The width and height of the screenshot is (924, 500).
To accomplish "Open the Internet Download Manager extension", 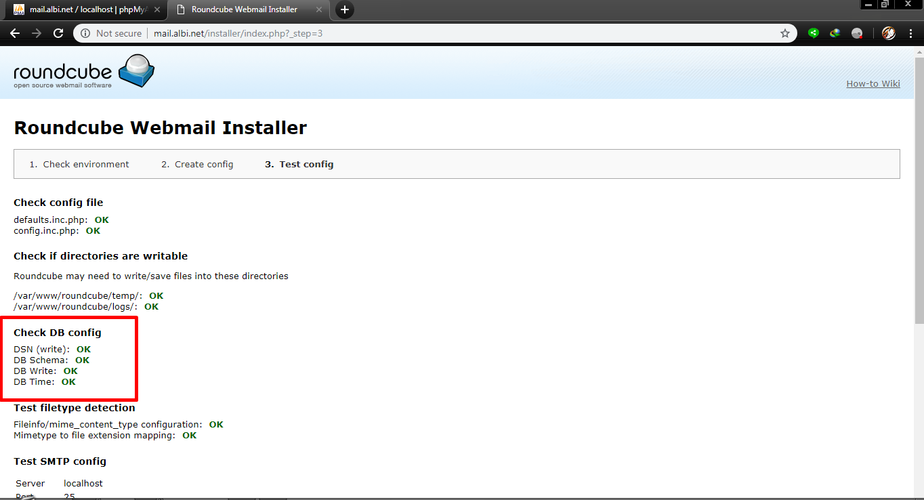I will (x=835, y=33).
